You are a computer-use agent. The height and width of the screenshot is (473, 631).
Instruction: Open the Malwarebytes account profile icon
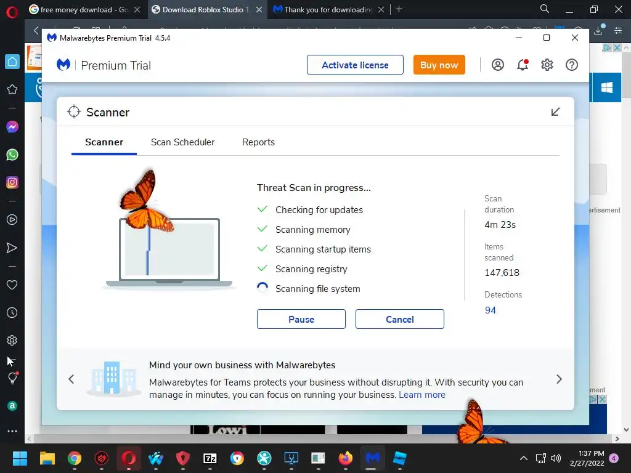[498, 65]
